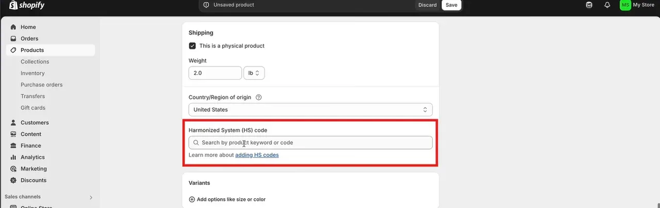Click the HS code search field
This screenshot has width=660, height=208.
(x=310, y=143)
